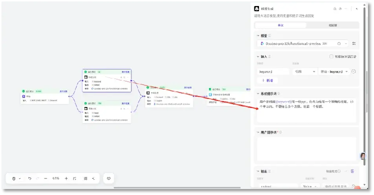Toggle mouse interaction mode in bottom toolbar

pos(13,178)
